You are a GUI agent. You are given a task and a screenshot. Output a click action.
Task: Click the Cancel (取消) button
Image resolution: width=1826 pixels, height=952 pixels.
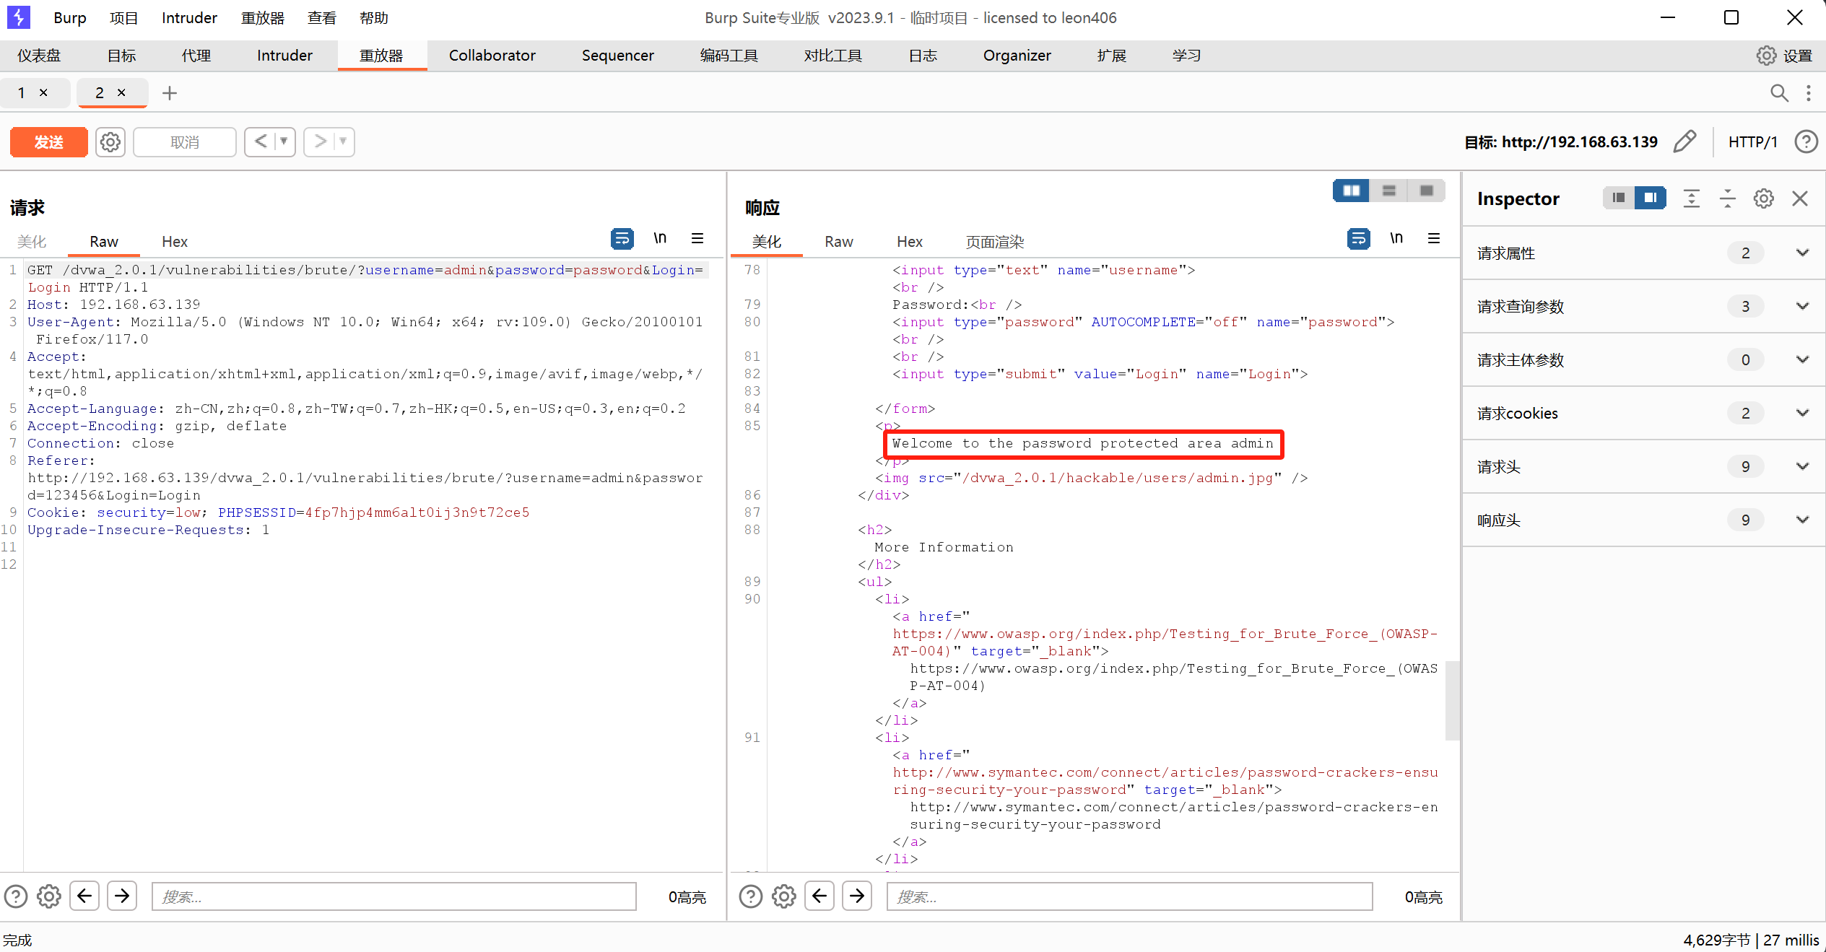pyautogui.click(x=185, y=142)
